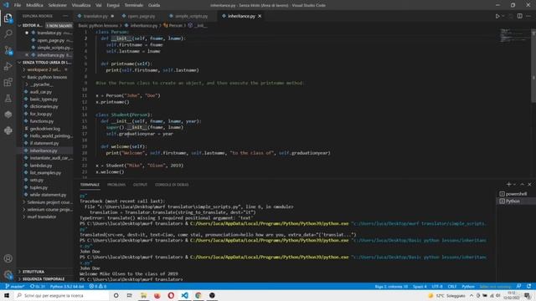Click the synchronize changes status item
This screenshot has height=301, width=536.
click(37, 286)
